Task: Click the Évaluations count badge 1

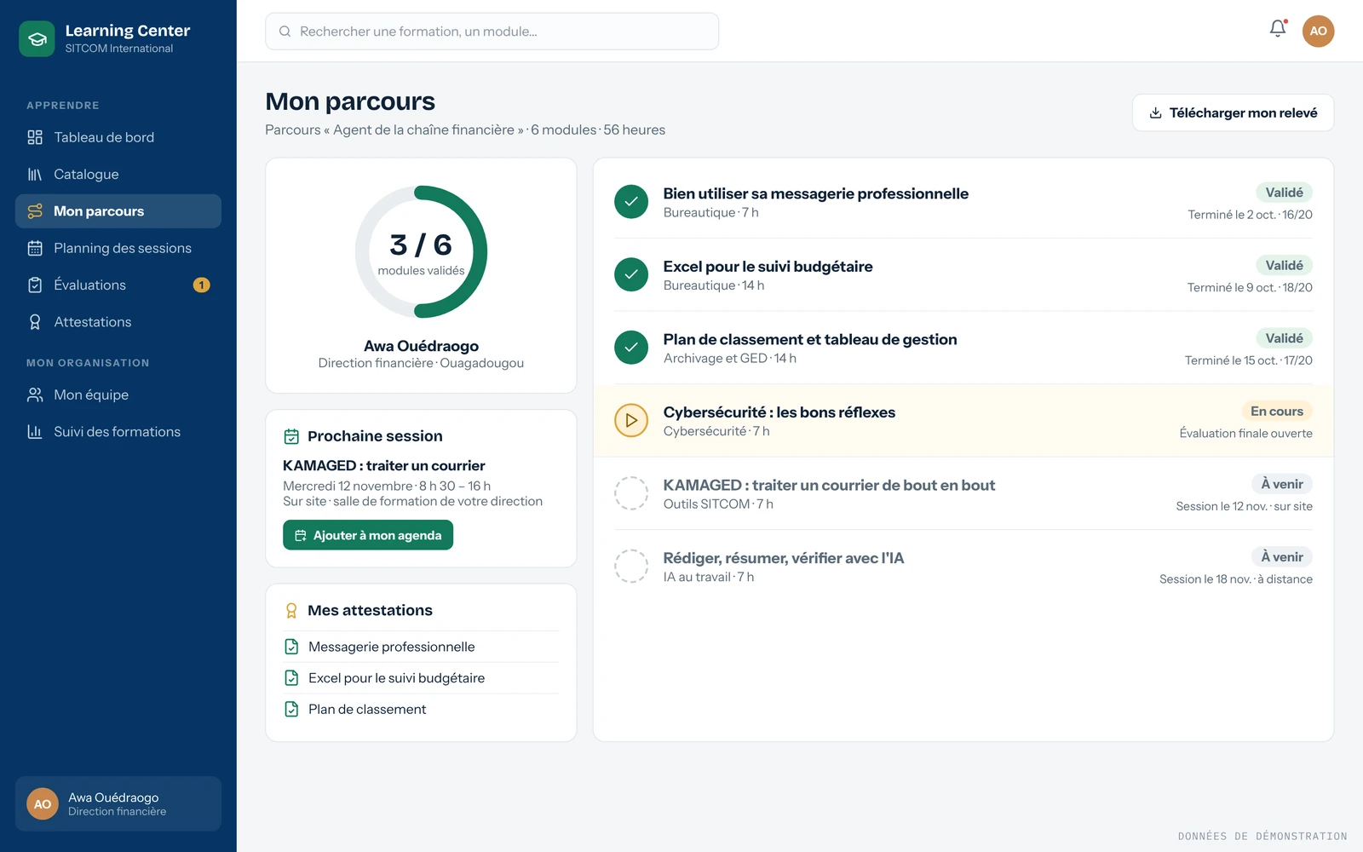Action: 201,285
